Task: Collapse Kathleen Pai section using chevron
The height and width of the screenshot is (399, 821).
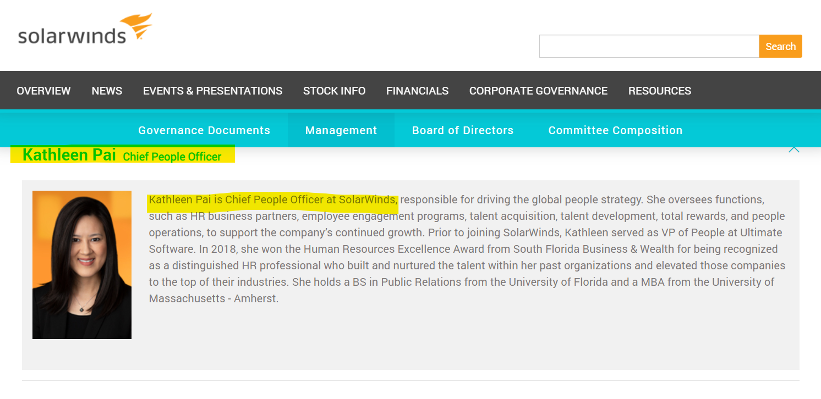Action: coord(793,149)
